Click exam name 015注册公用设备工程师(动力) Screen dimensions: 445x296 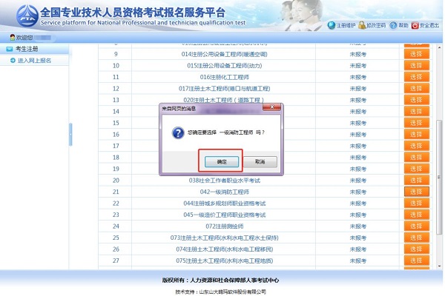click(224, 66)
